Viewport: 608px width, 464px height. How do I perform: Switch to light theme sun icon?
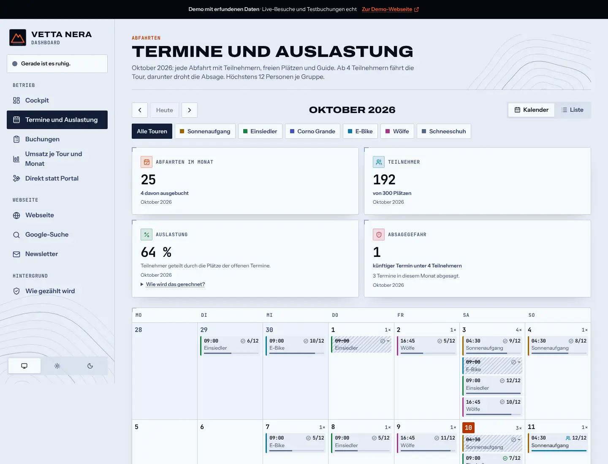(57, 366)
